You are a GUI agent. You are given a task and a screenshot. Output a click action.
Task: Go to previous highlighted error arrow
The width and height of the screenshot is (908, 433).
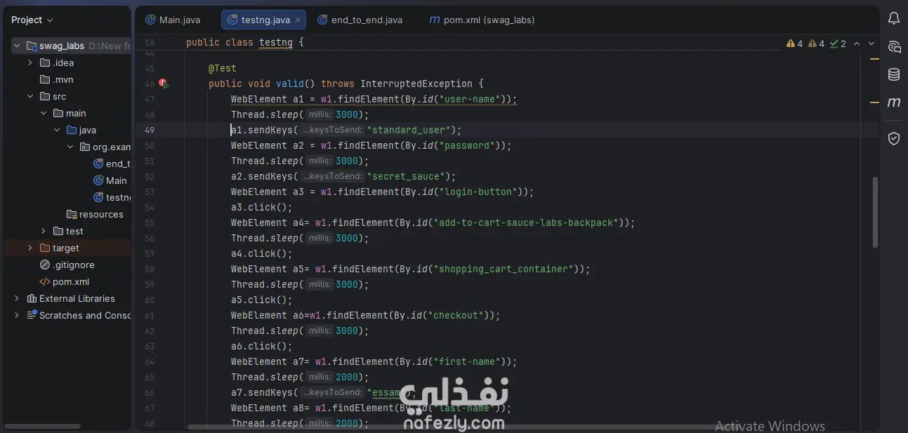tap(856, 44)
